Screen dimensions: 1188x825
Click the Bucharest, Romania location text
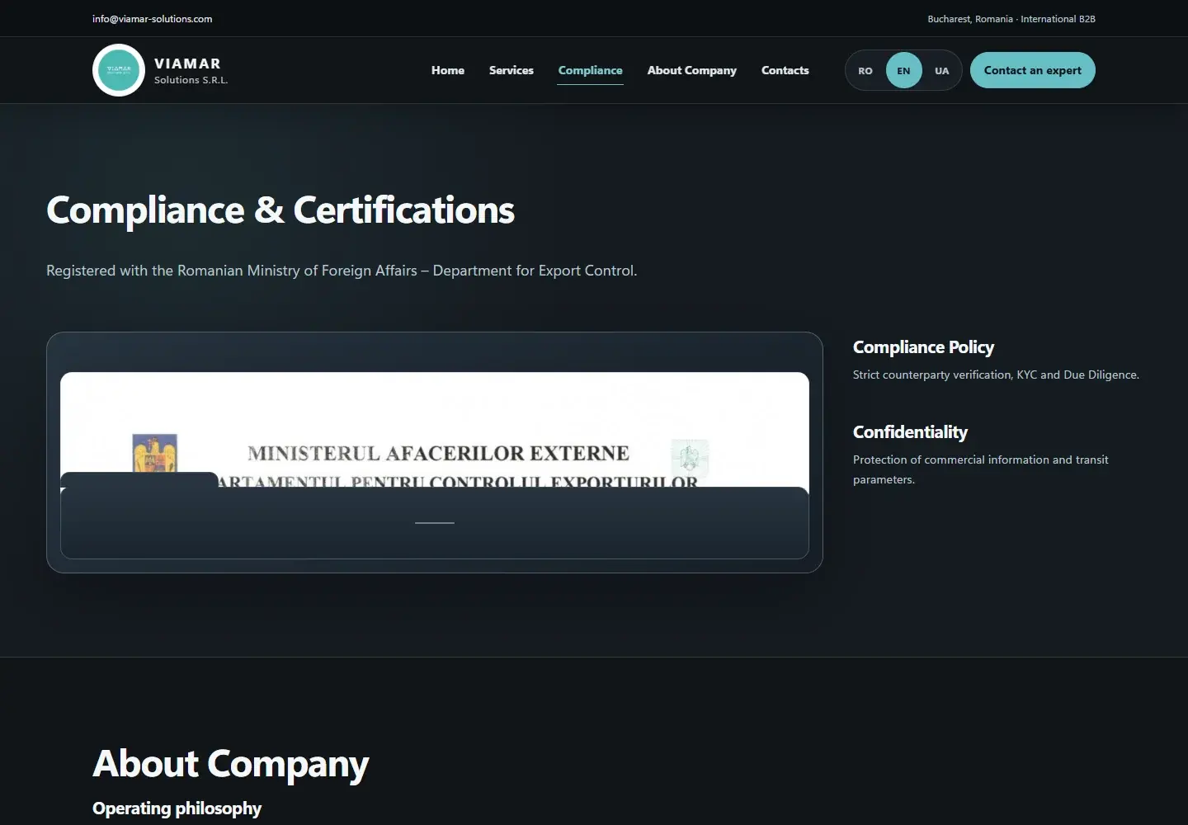click(1011, 19)
